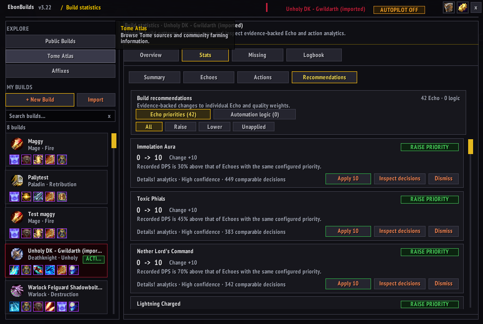
Task: Click hourglass echo icon in Test maggy build
Action: point(62,233)
